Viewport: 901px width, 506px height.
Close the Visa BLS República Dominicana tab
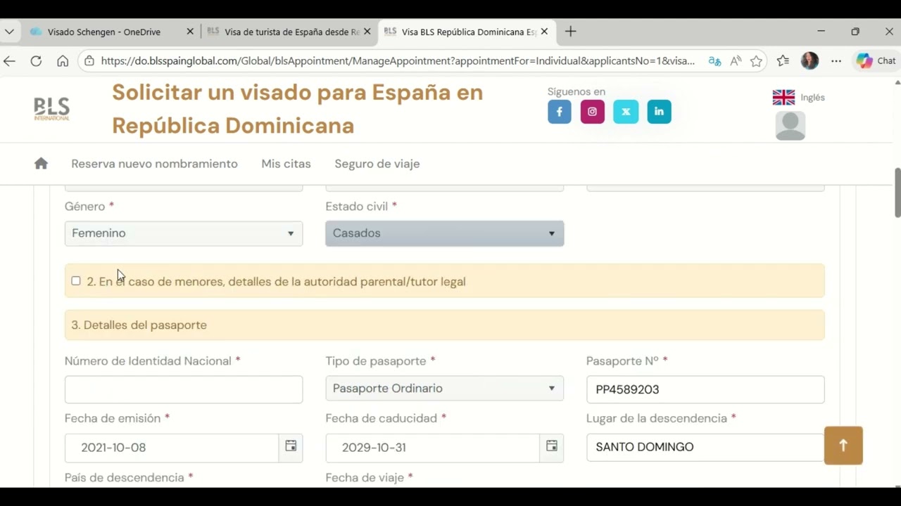(x=544, y=32)
